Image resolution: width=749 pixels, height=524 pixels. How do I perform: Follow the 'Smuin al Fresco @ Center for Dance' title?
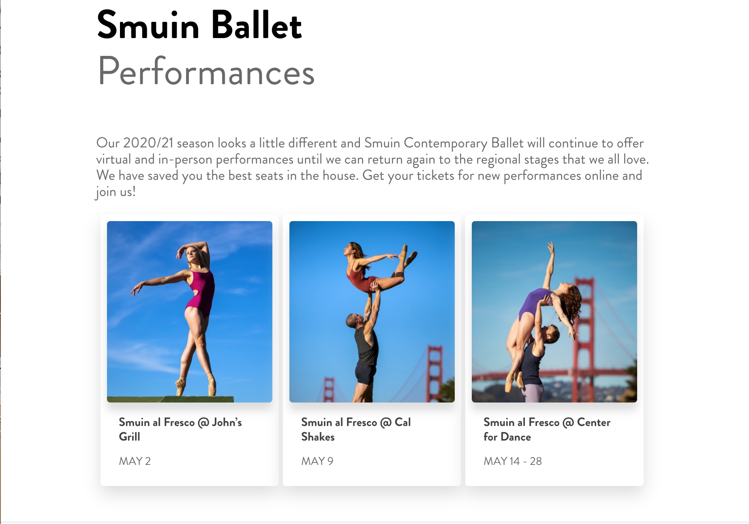click(547, 430)
